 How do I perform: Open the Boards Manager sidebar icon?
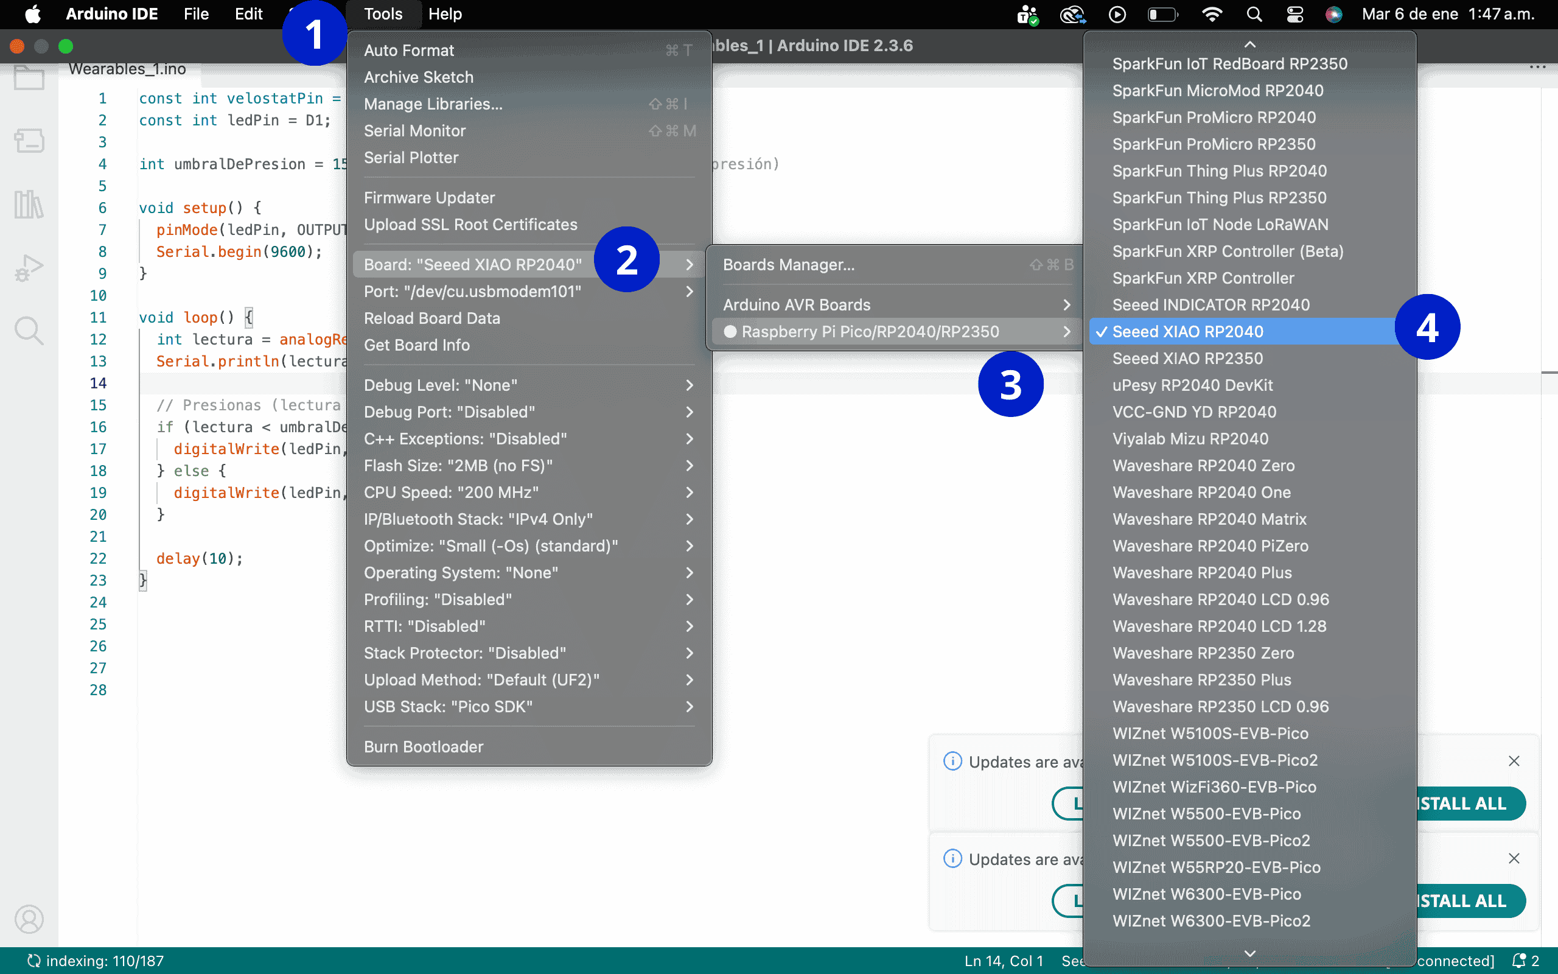pyautogui.click(x=29, y=141)
